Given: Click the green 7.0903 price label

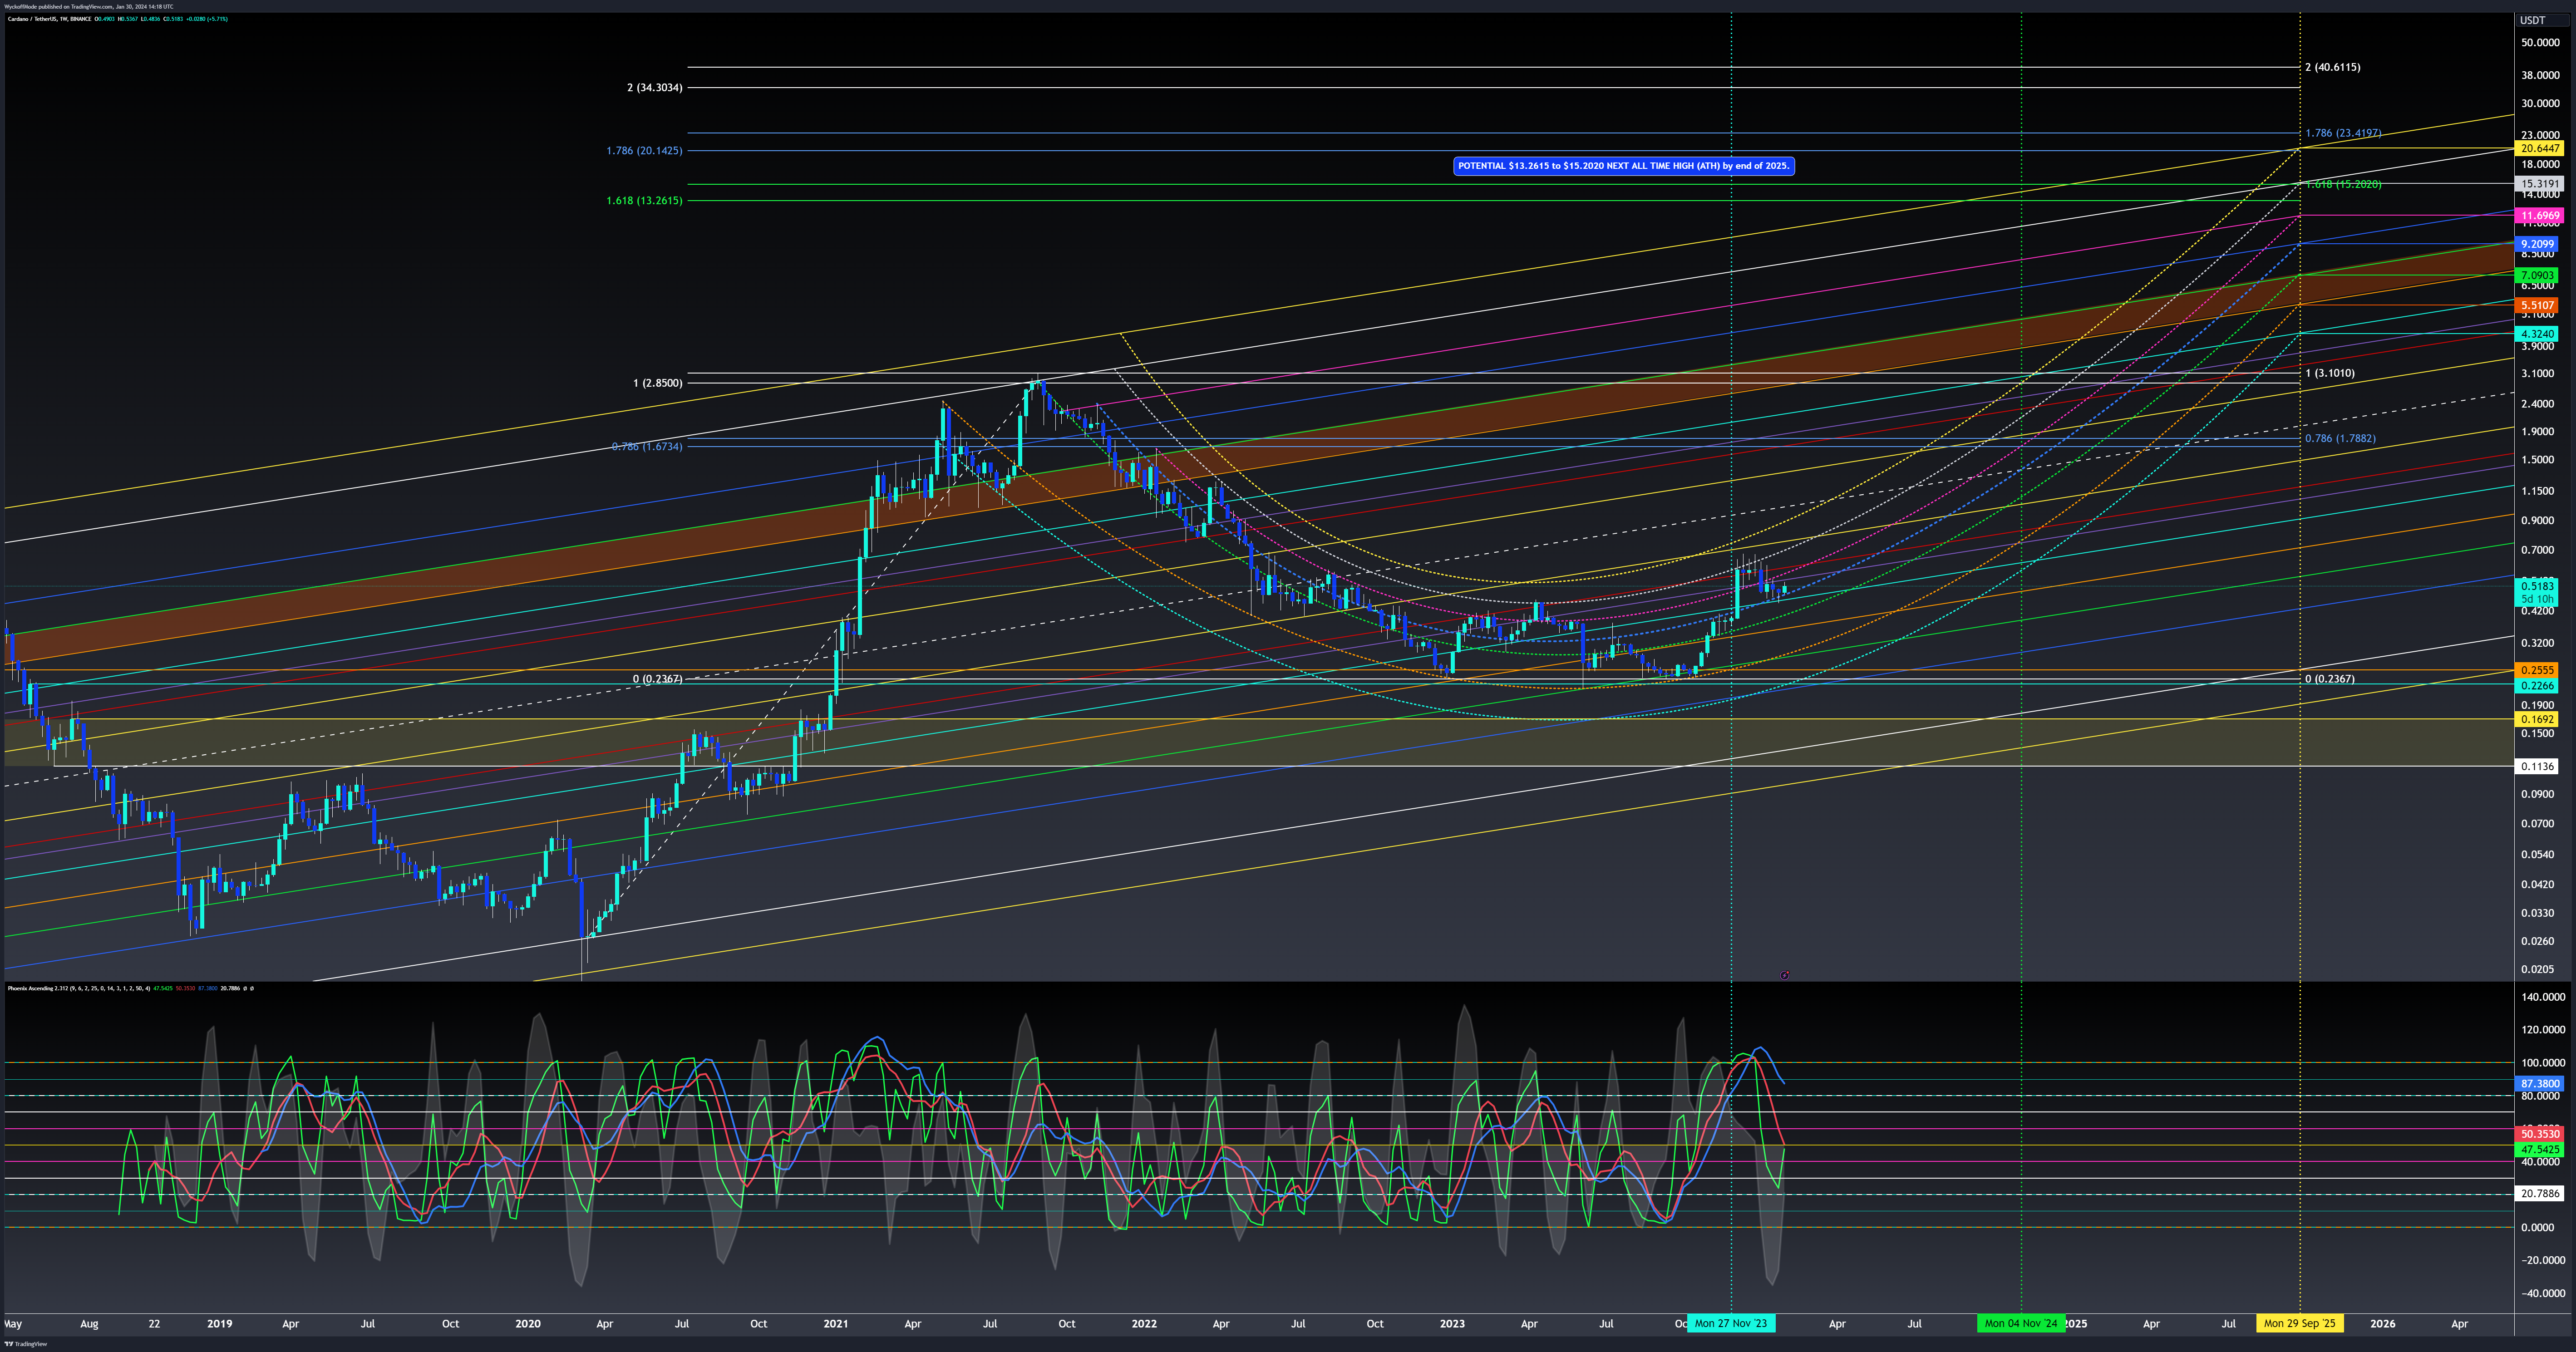Looking at the screenshot, I should pyautogui.click(x=2537, y=275).
